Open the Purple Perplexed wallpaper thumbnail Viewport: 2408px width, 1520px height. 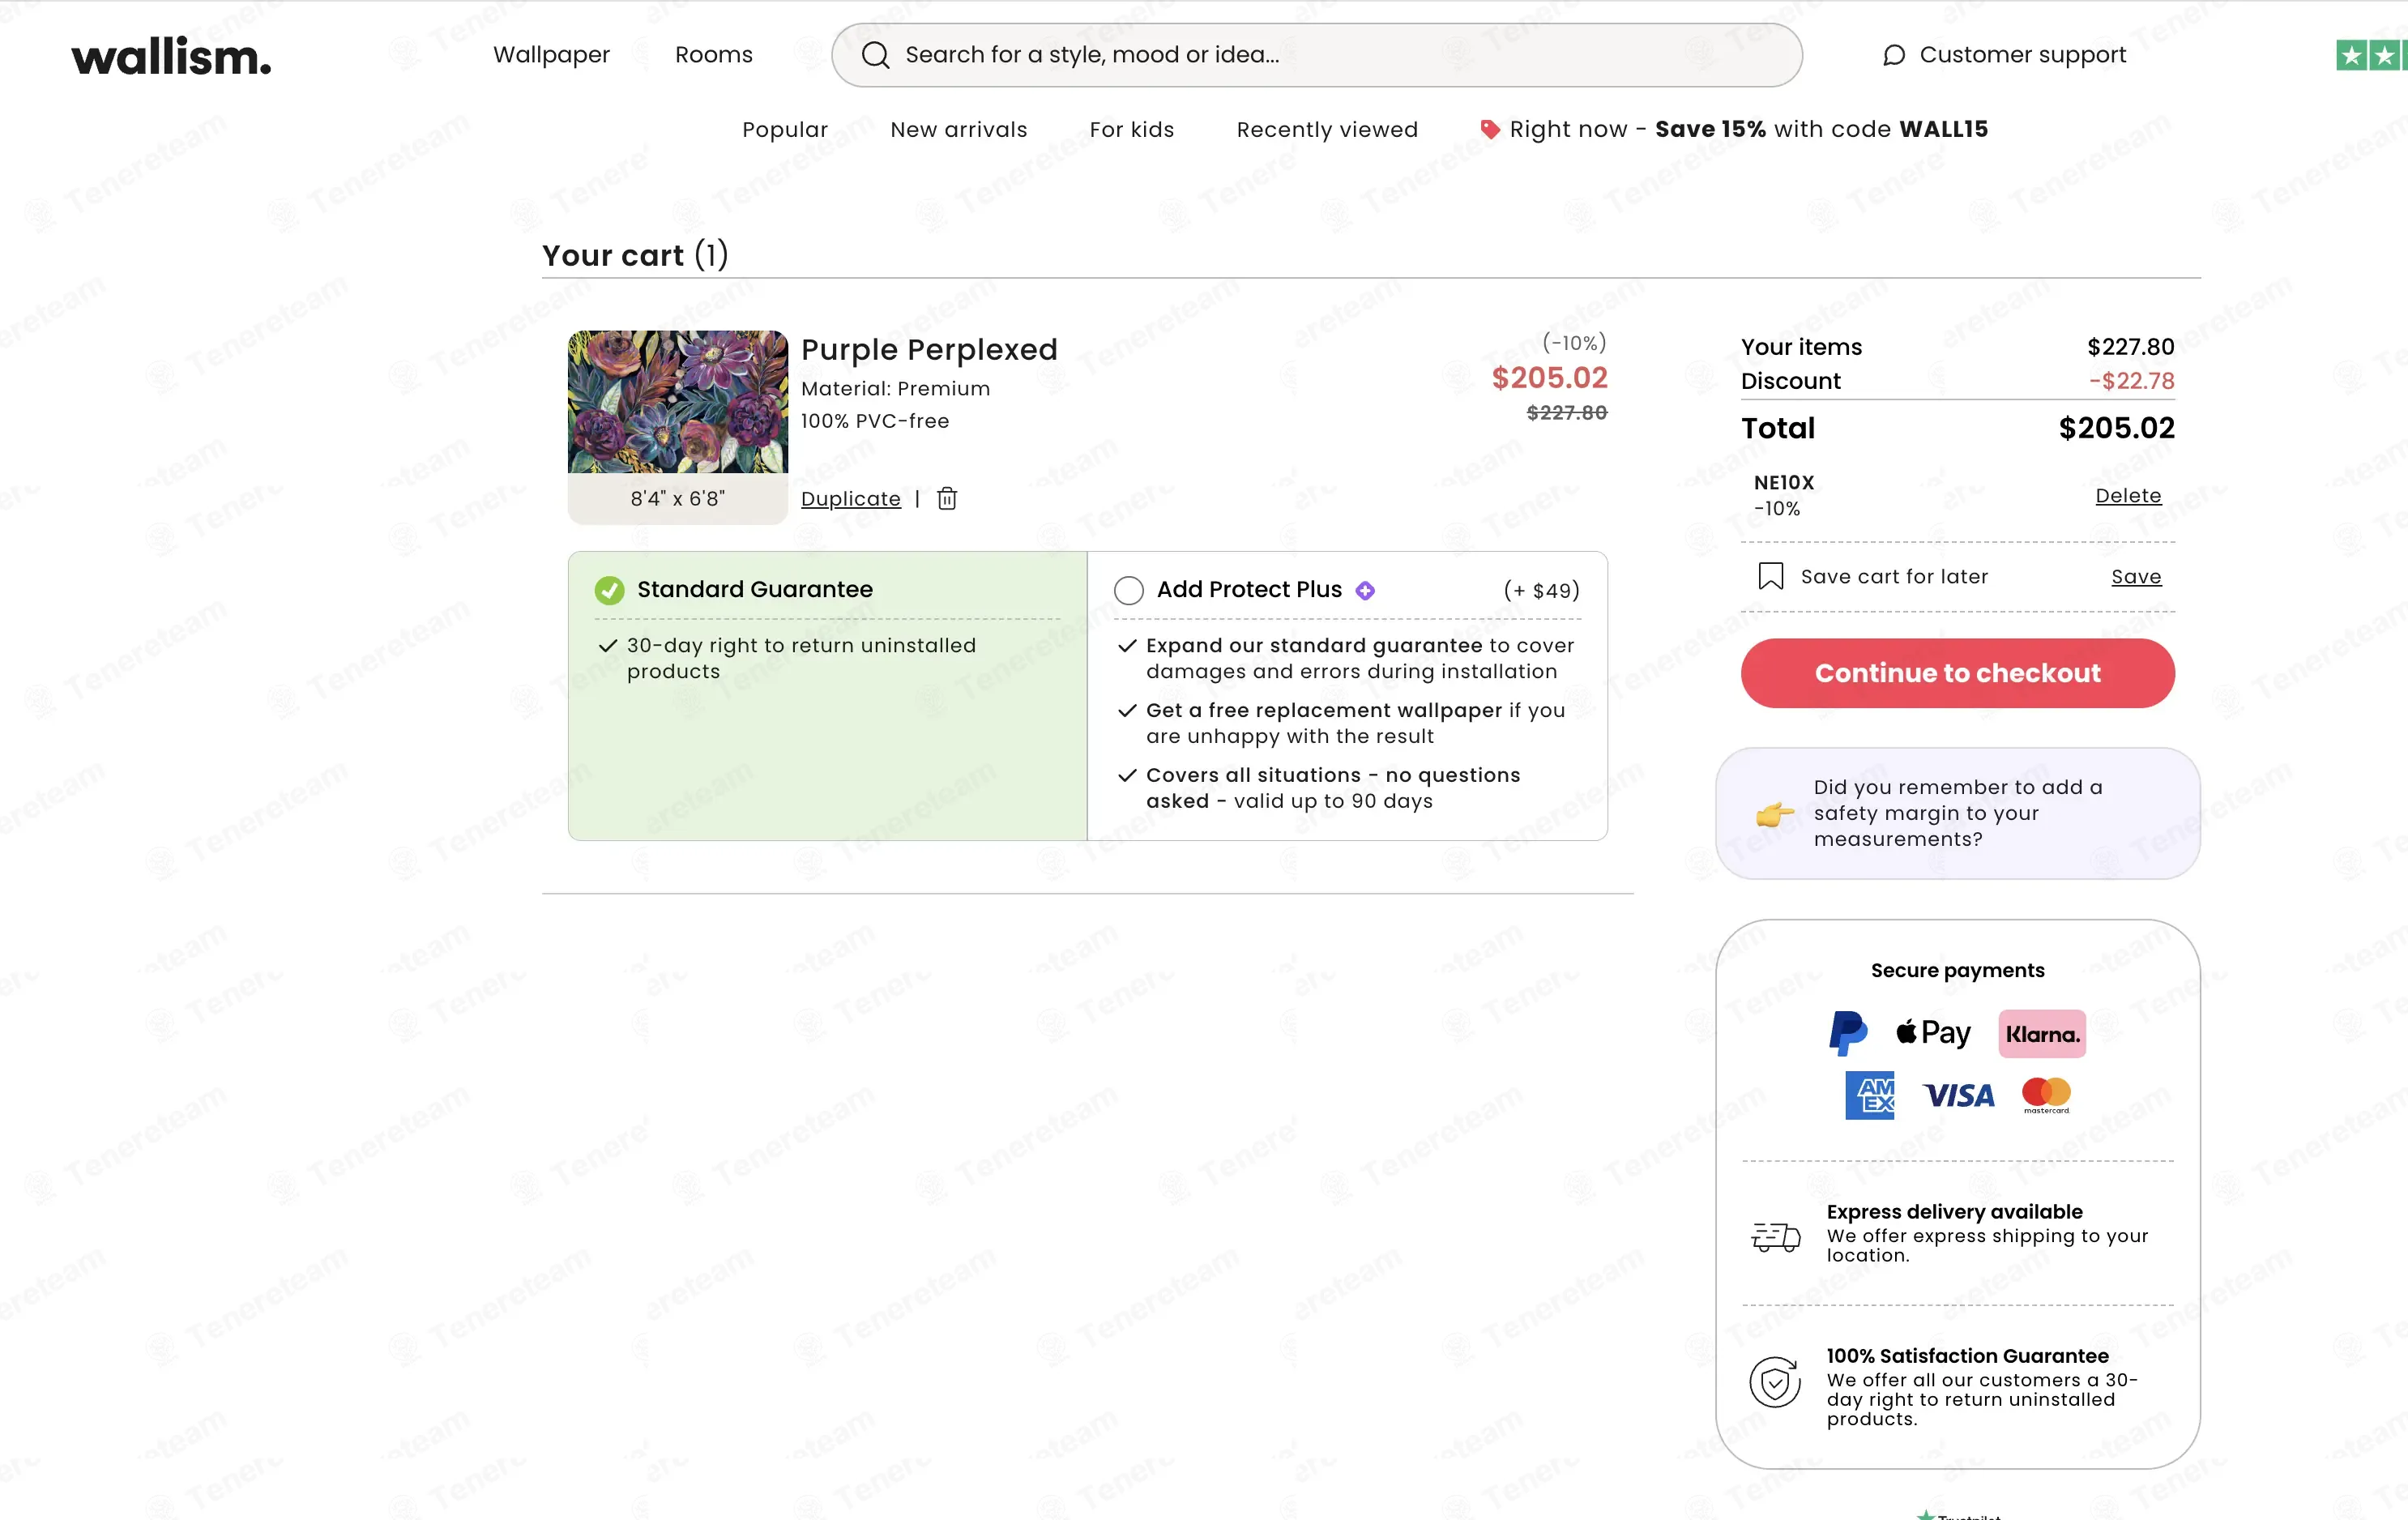coord(677,401)
